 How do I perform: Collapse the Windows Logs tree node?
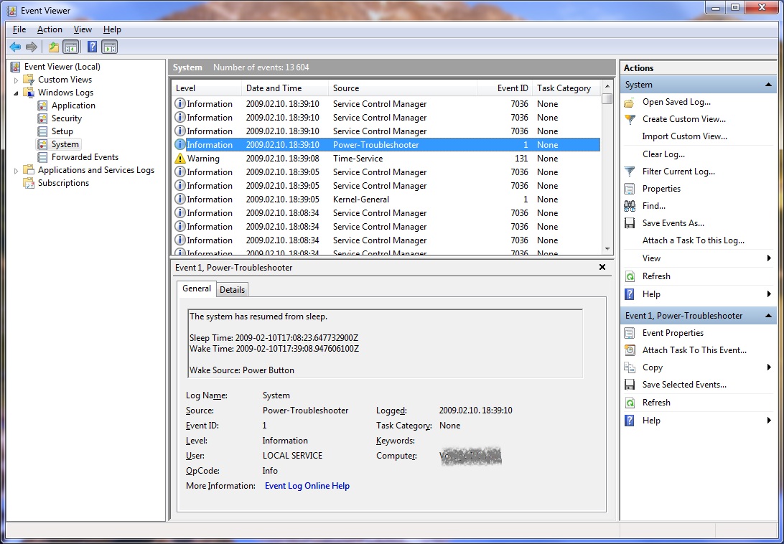(17, 93)
